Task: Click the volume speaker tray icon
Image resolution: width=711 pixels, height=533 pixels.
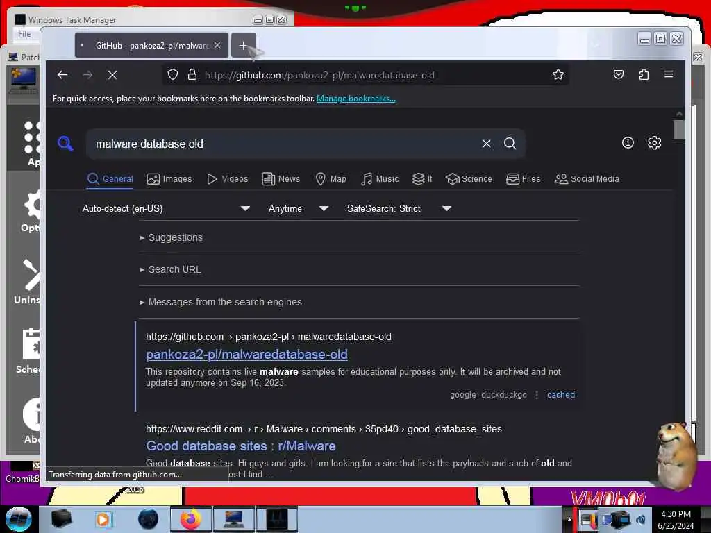Action: 641,519
